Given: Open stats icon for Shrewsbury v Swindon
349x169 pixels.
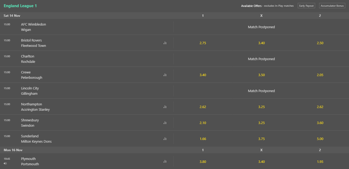Looking at the screenshot, I should coord(165,123).
